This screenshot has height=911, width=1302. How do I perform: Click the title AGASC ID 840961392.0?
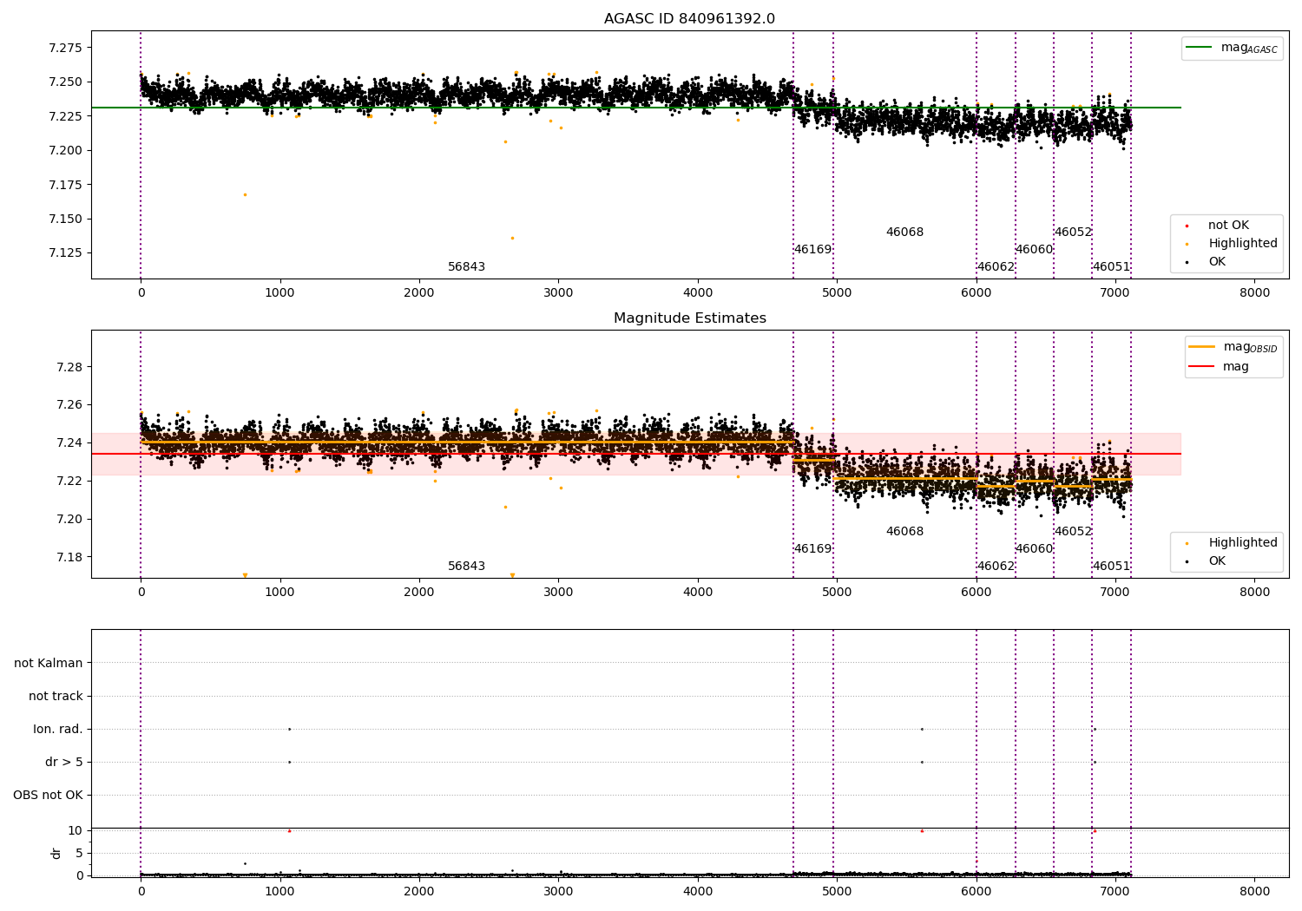(x=689, y=19)
